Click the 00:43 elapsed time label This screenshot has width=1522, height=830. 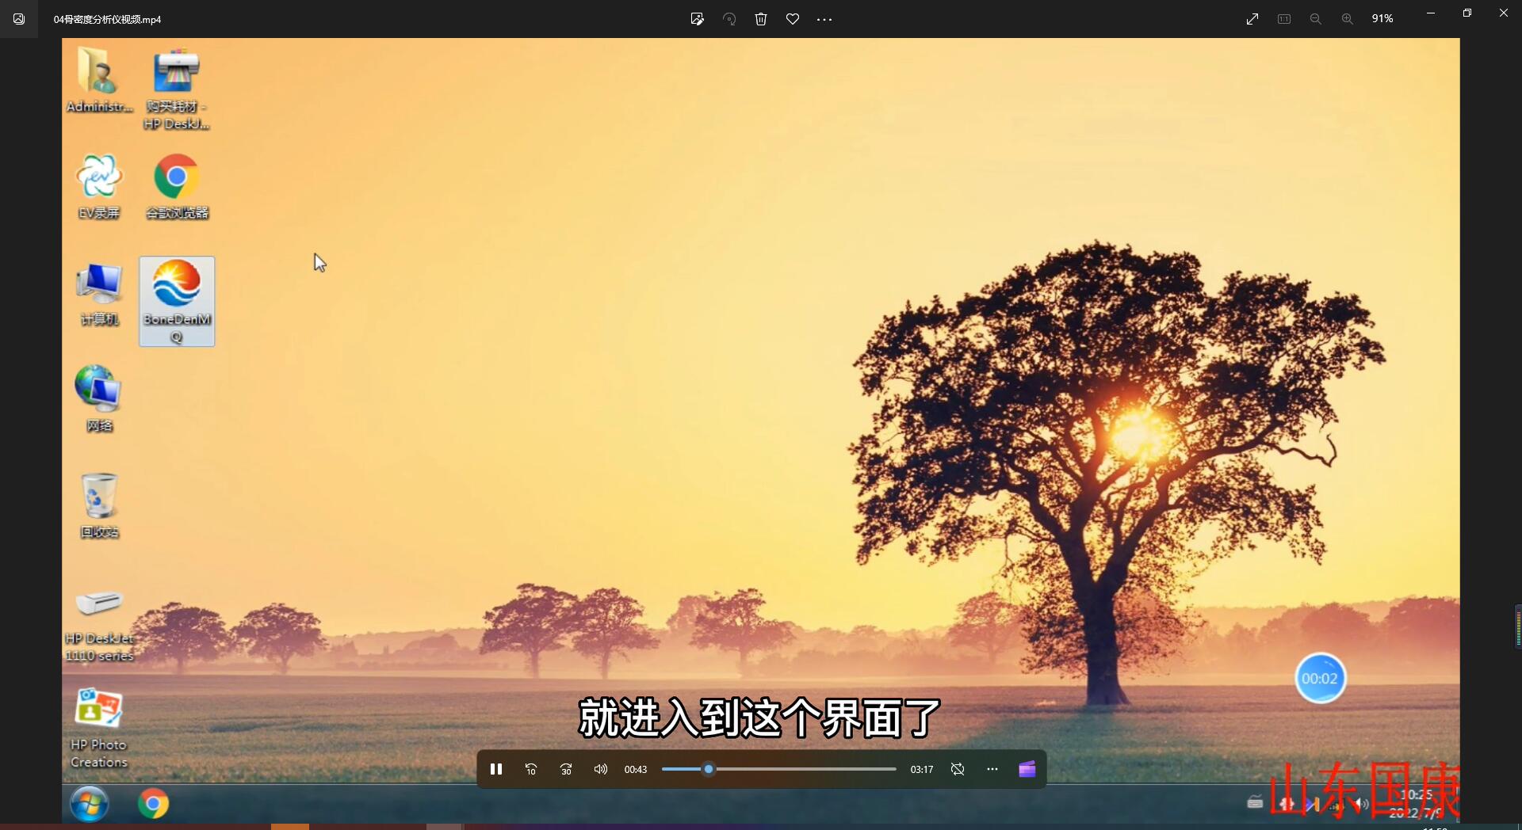click(635, 769)
